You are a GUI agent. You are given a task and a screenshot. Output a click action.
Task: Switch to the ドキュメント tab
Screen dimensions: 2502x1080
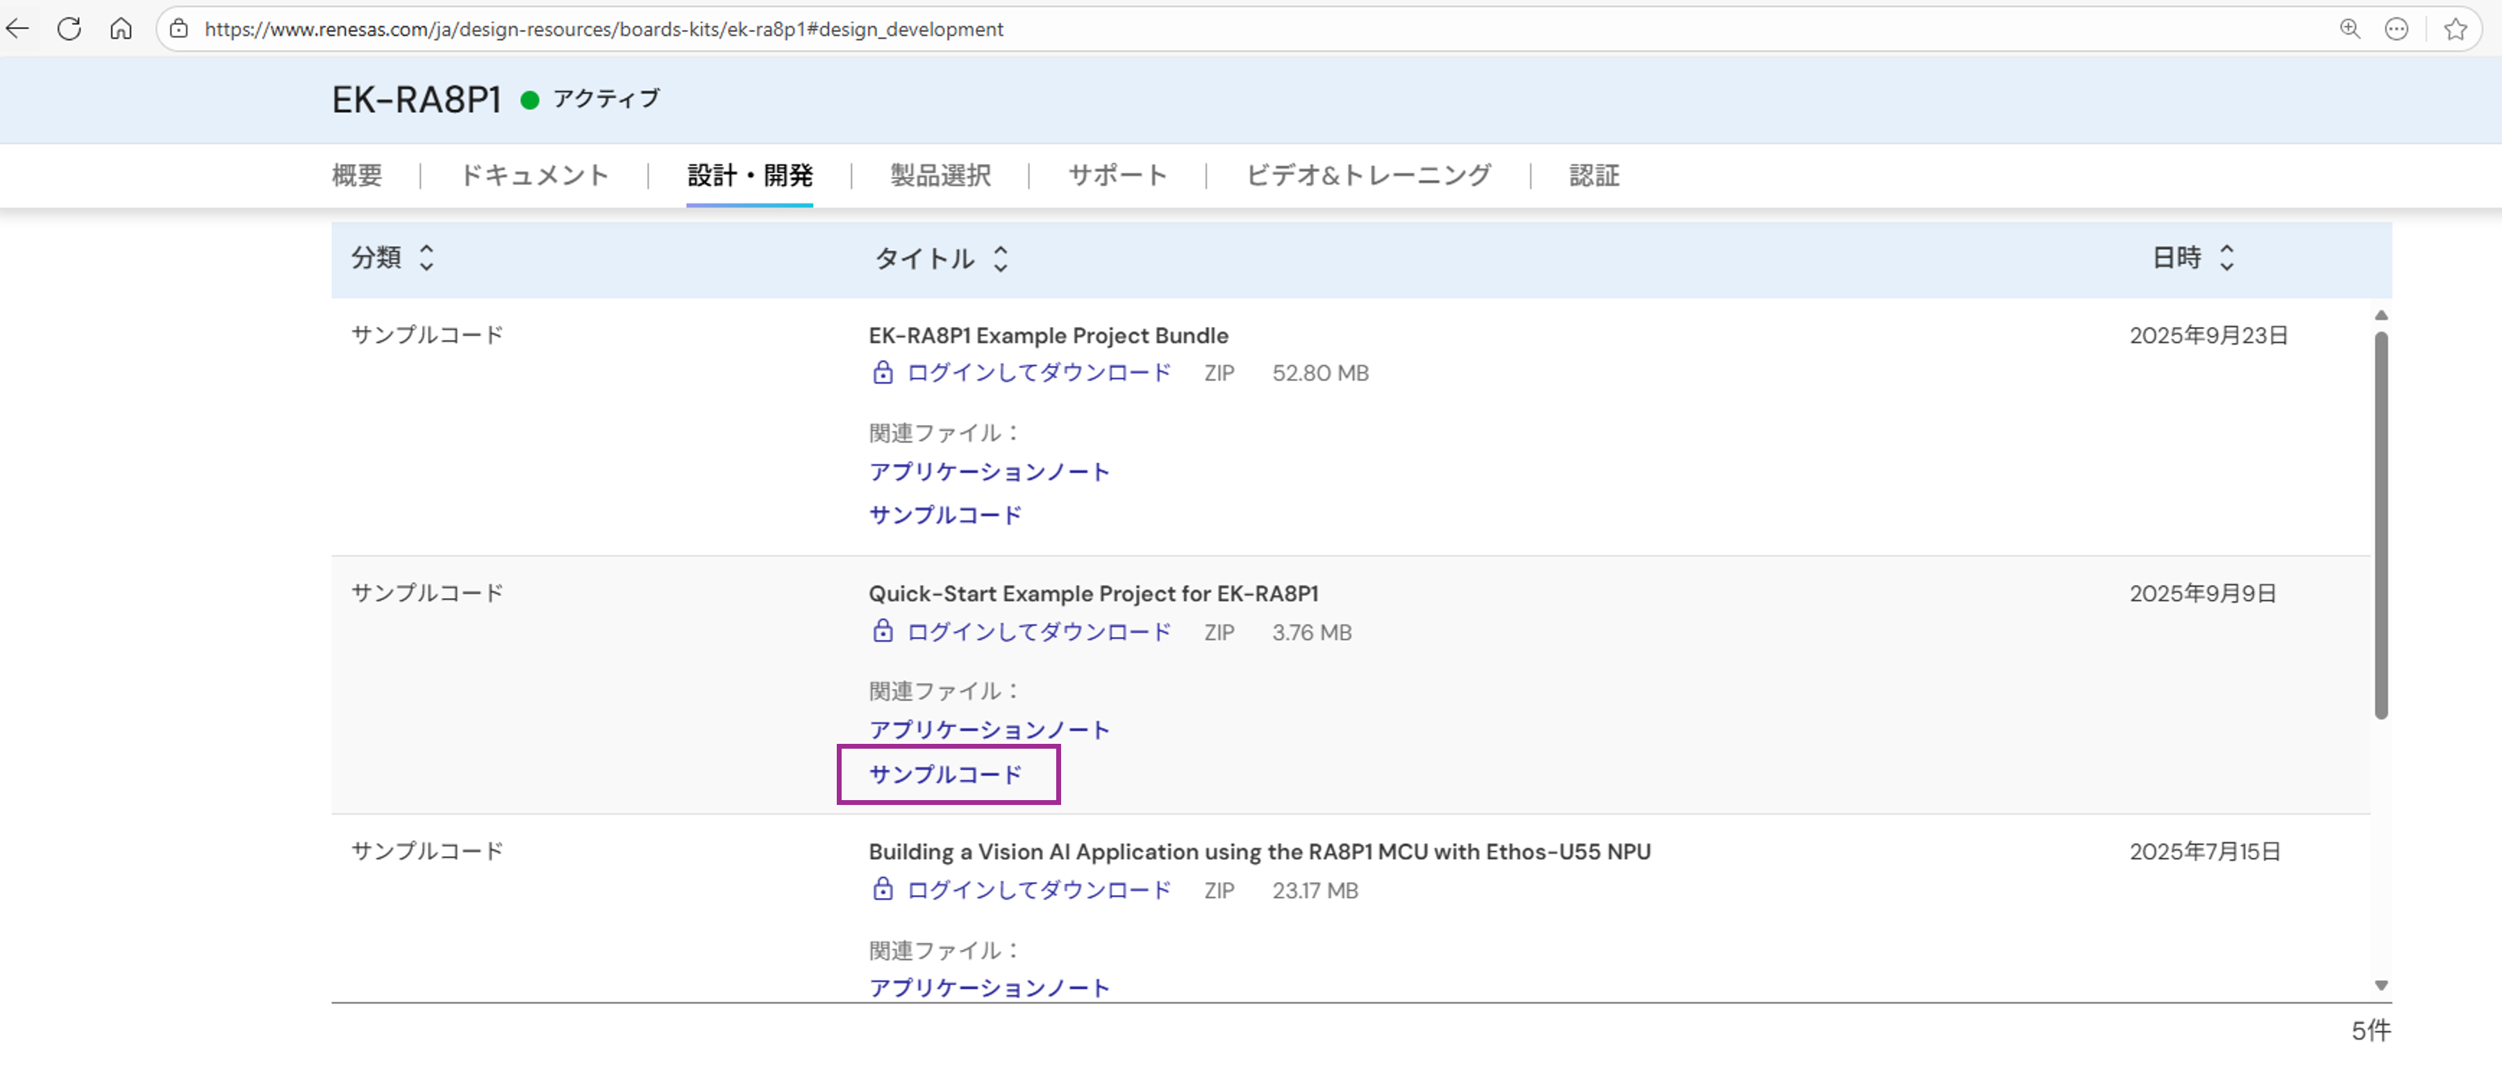click(x=534, y=175)
